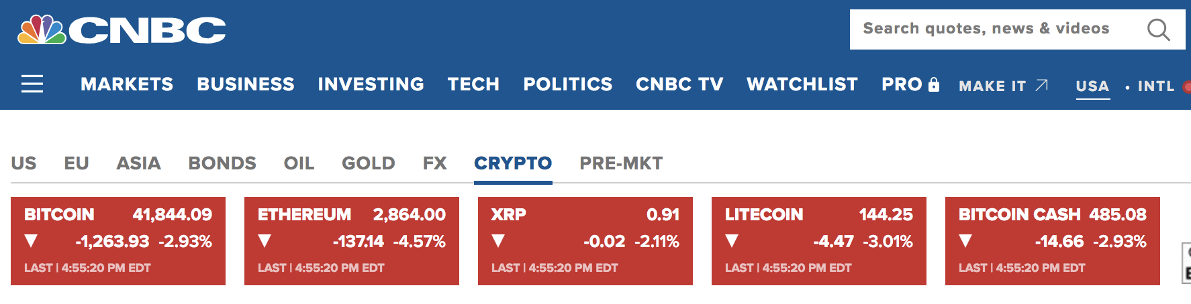Switch edition to INTL
1191x304 pixels.
point(1156,86)
